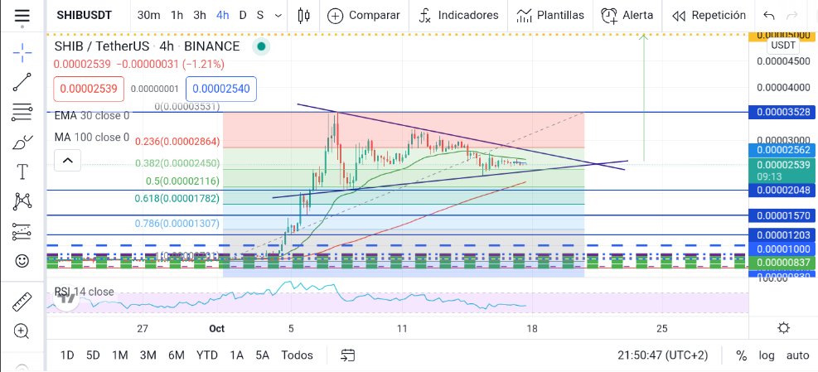Viewport: 818px width, 372px height.
Task: Click the 0.5(0.00002116) Fibonacci level label
Action: coord(182,181)
